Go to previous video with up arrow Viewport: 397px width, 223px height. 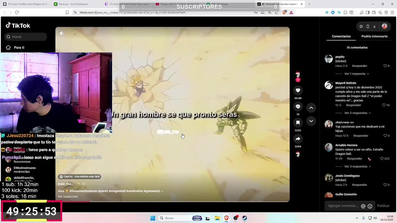(311, 107)
